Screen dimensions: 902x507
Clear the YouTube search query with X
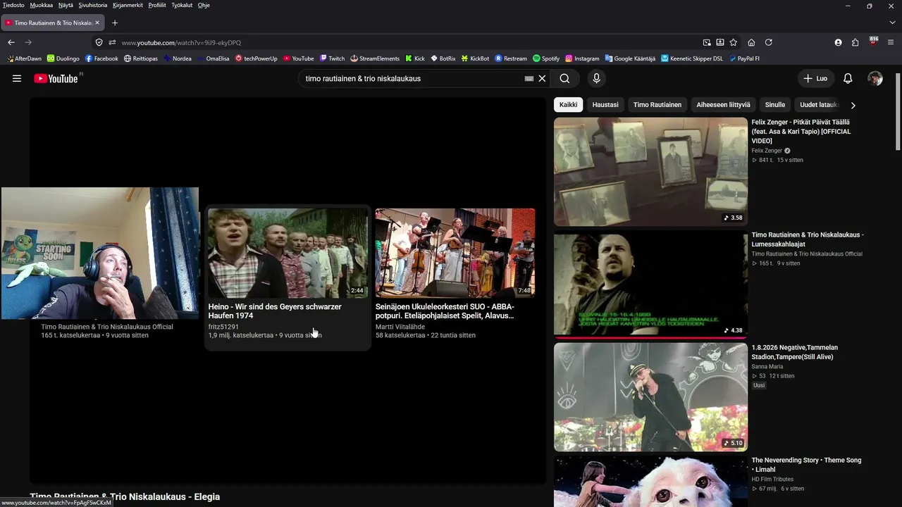click(x=542, y=78)
